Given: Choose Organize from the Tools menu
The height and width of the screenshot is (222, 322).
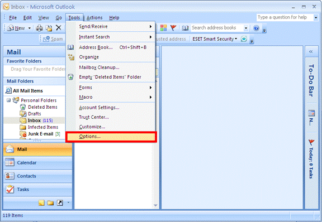Looking at the screenshot, I should pos(111,57).
